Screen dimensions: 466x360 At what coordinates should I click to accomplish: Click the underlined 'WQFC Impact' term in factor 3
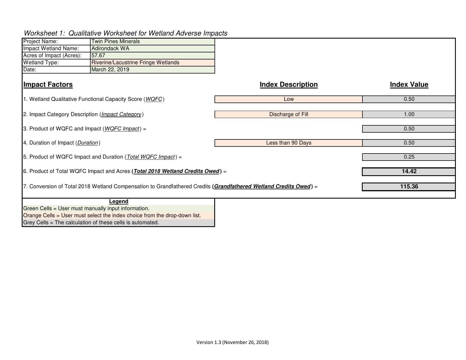tap(122, 129)
